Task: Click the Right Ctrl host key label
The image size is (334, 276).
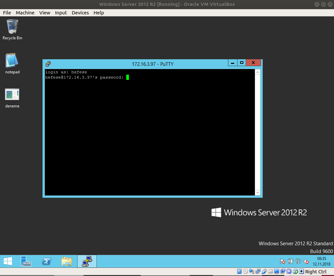Action: click(x=316, y=271)
